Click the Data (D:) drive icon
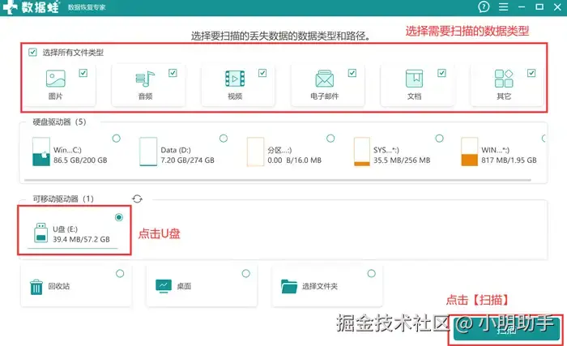The height and width of the screenshot is (346, 567). pos(148,152)
